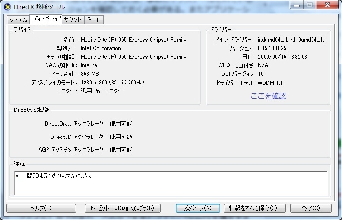Switch to the システム tab
Image resolution: width=342 pixels, height=220 pixels.
tap(18, 19)
